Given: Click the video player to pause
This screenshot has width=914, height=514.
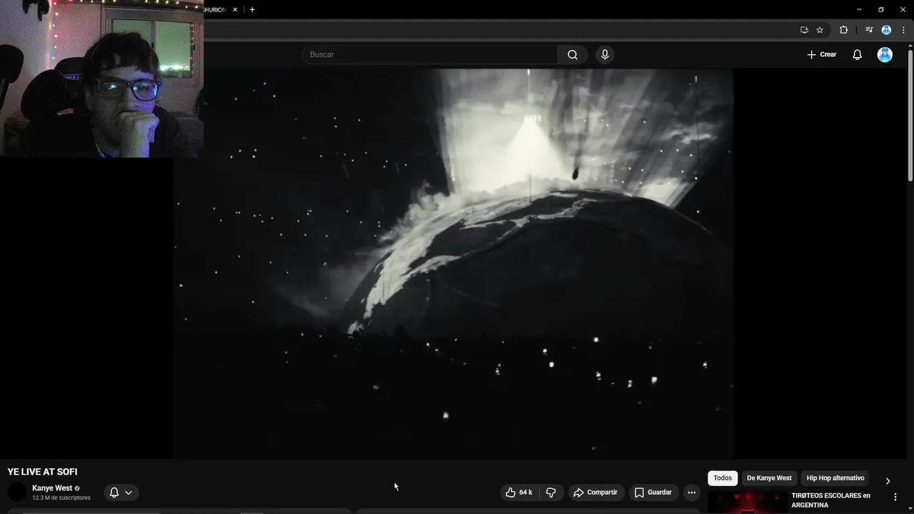Looking at the screenshot, I should [453, 263].
